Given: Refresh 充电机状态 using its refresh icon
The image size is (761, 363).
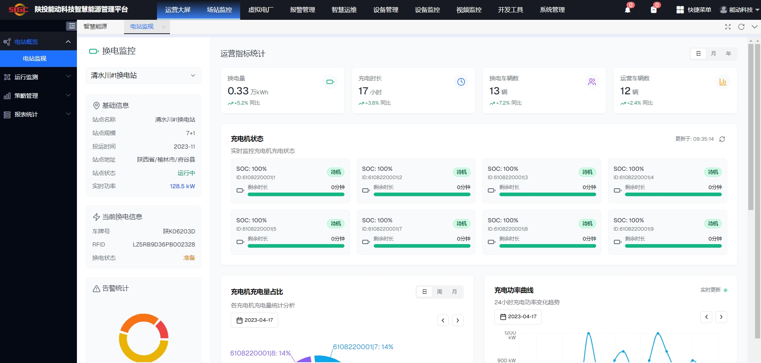Looking at the screenshot, I should click(722, 139).
